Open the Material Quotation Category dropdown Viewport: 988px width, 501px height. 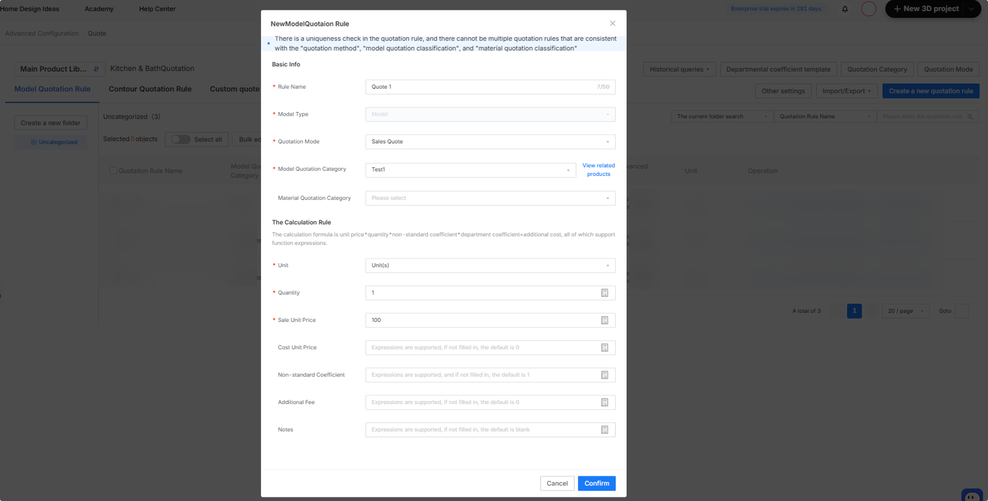pyautogui.click(x=490, y=198)
